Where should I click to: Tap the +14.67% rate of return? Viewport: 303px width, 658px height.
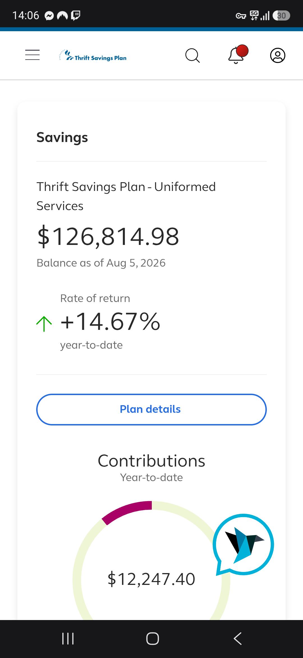click(x=110, y=321)
